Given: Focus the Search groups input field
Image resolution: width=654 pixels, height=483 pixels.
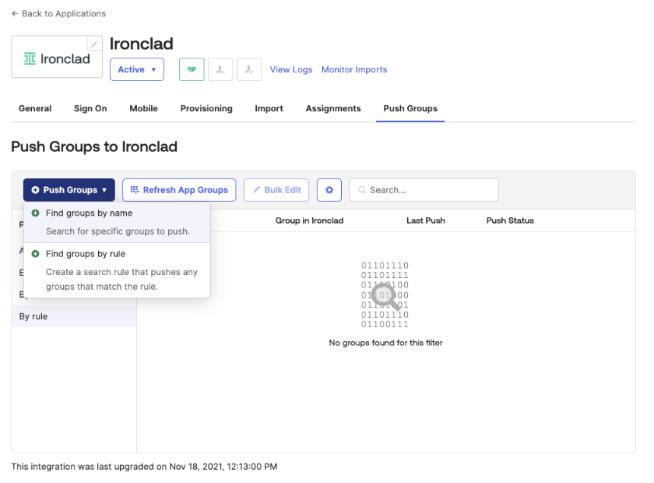Looking at the screenshot, I should pyautogui.click(x=424, y=190).
